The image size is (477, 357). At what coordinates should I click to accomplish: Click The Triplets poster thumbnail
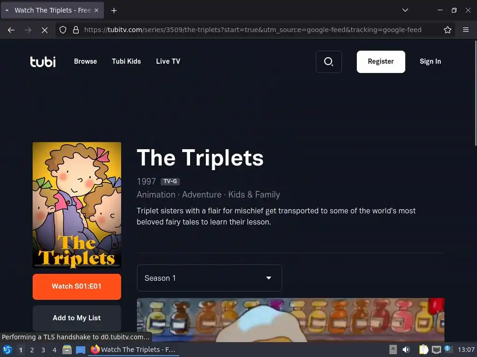pyautogui.click(x=77, y=205)
